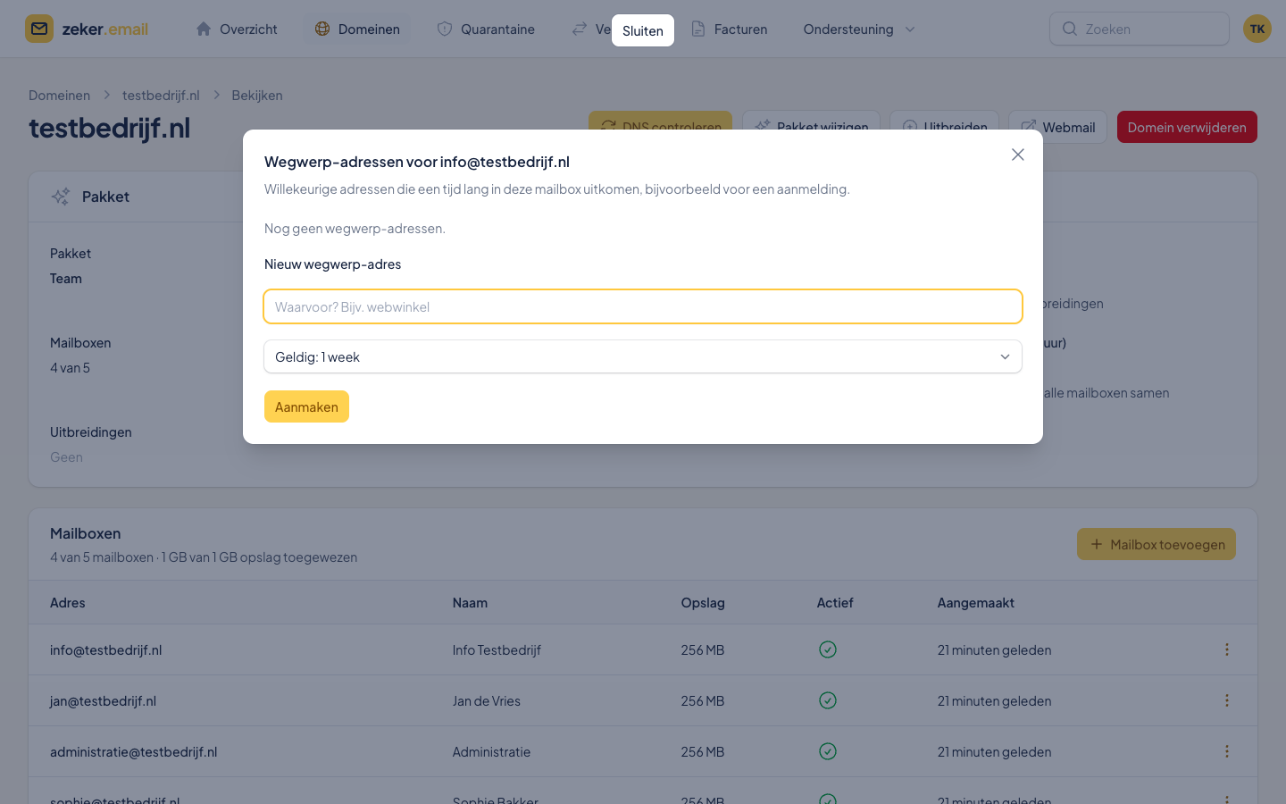Click 'Nog geen wegwerp-adressen.' text
The width and height of the screenshot is (1286, 804).
coord(355,229)
